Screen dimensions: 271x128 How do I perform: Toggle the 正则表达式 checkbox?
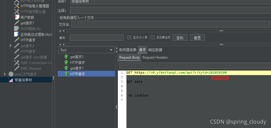click(x=153, y=37)
